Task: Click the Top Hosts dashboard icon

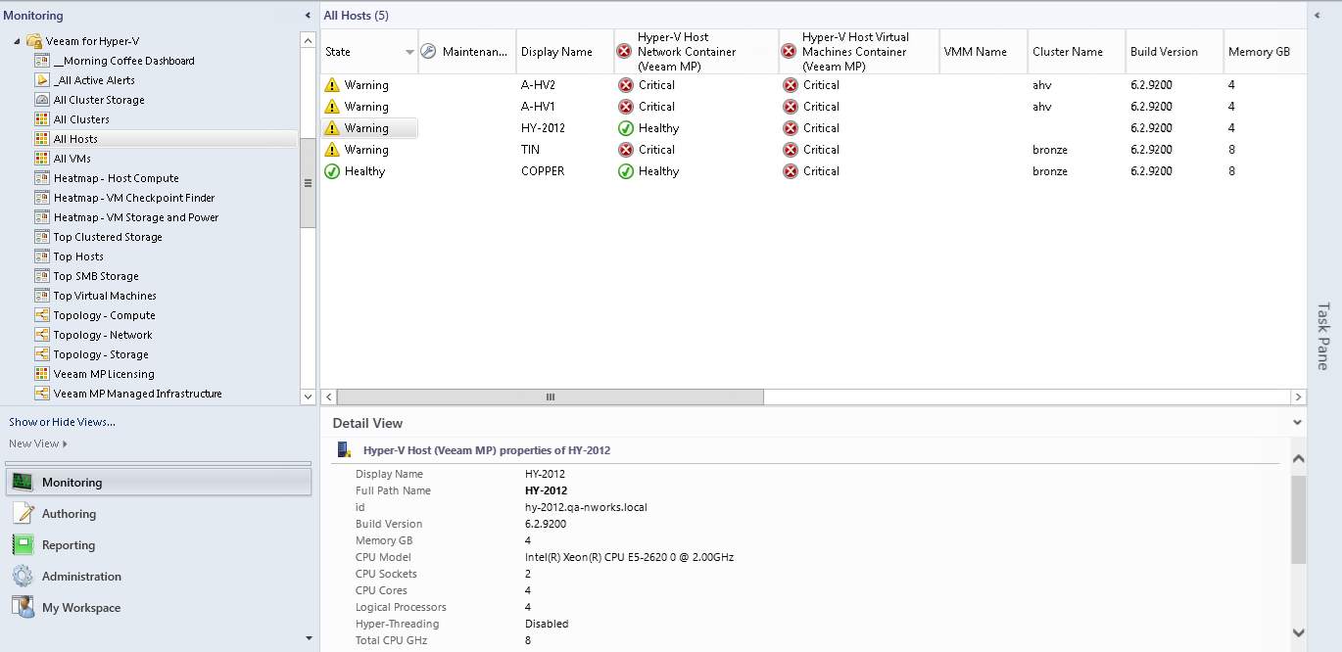Action: click(x=42, y=256)
